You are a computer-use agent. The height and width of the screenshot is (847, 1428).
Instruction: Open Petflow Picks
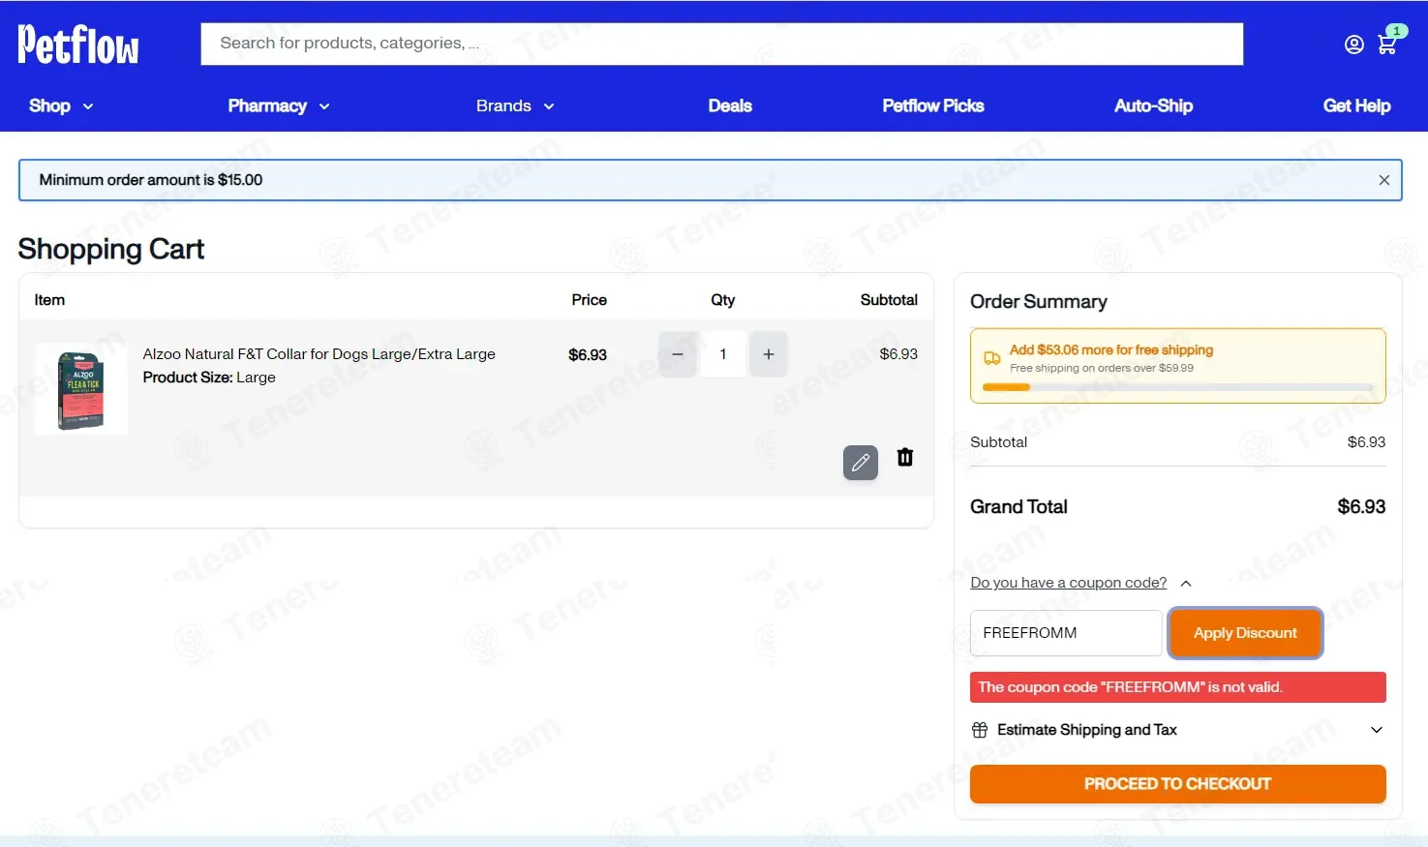point(933,106)
